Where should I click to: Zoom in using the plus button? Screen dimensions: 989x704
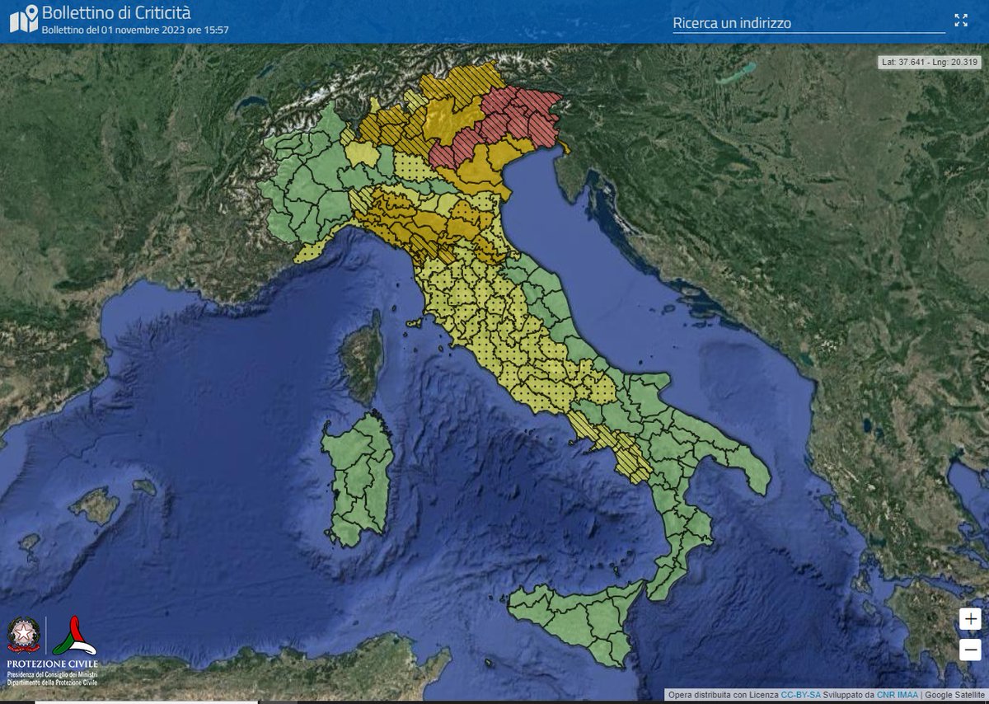coord(970,620)
